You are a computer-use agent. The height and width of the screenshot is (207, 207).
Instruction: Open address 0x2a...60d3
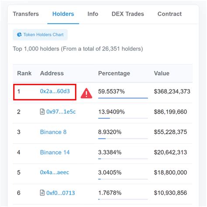[x=55, y=91]
